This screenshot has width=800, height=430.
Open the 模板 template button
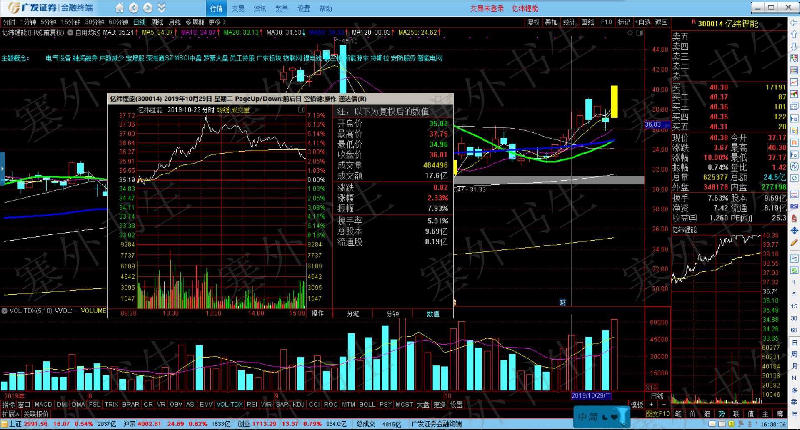tap(637, 404)
